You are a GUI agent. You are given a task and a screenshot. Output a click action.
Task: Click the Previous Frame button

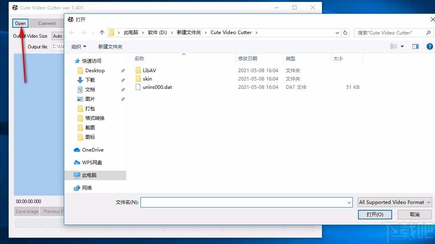coord(52,211)
